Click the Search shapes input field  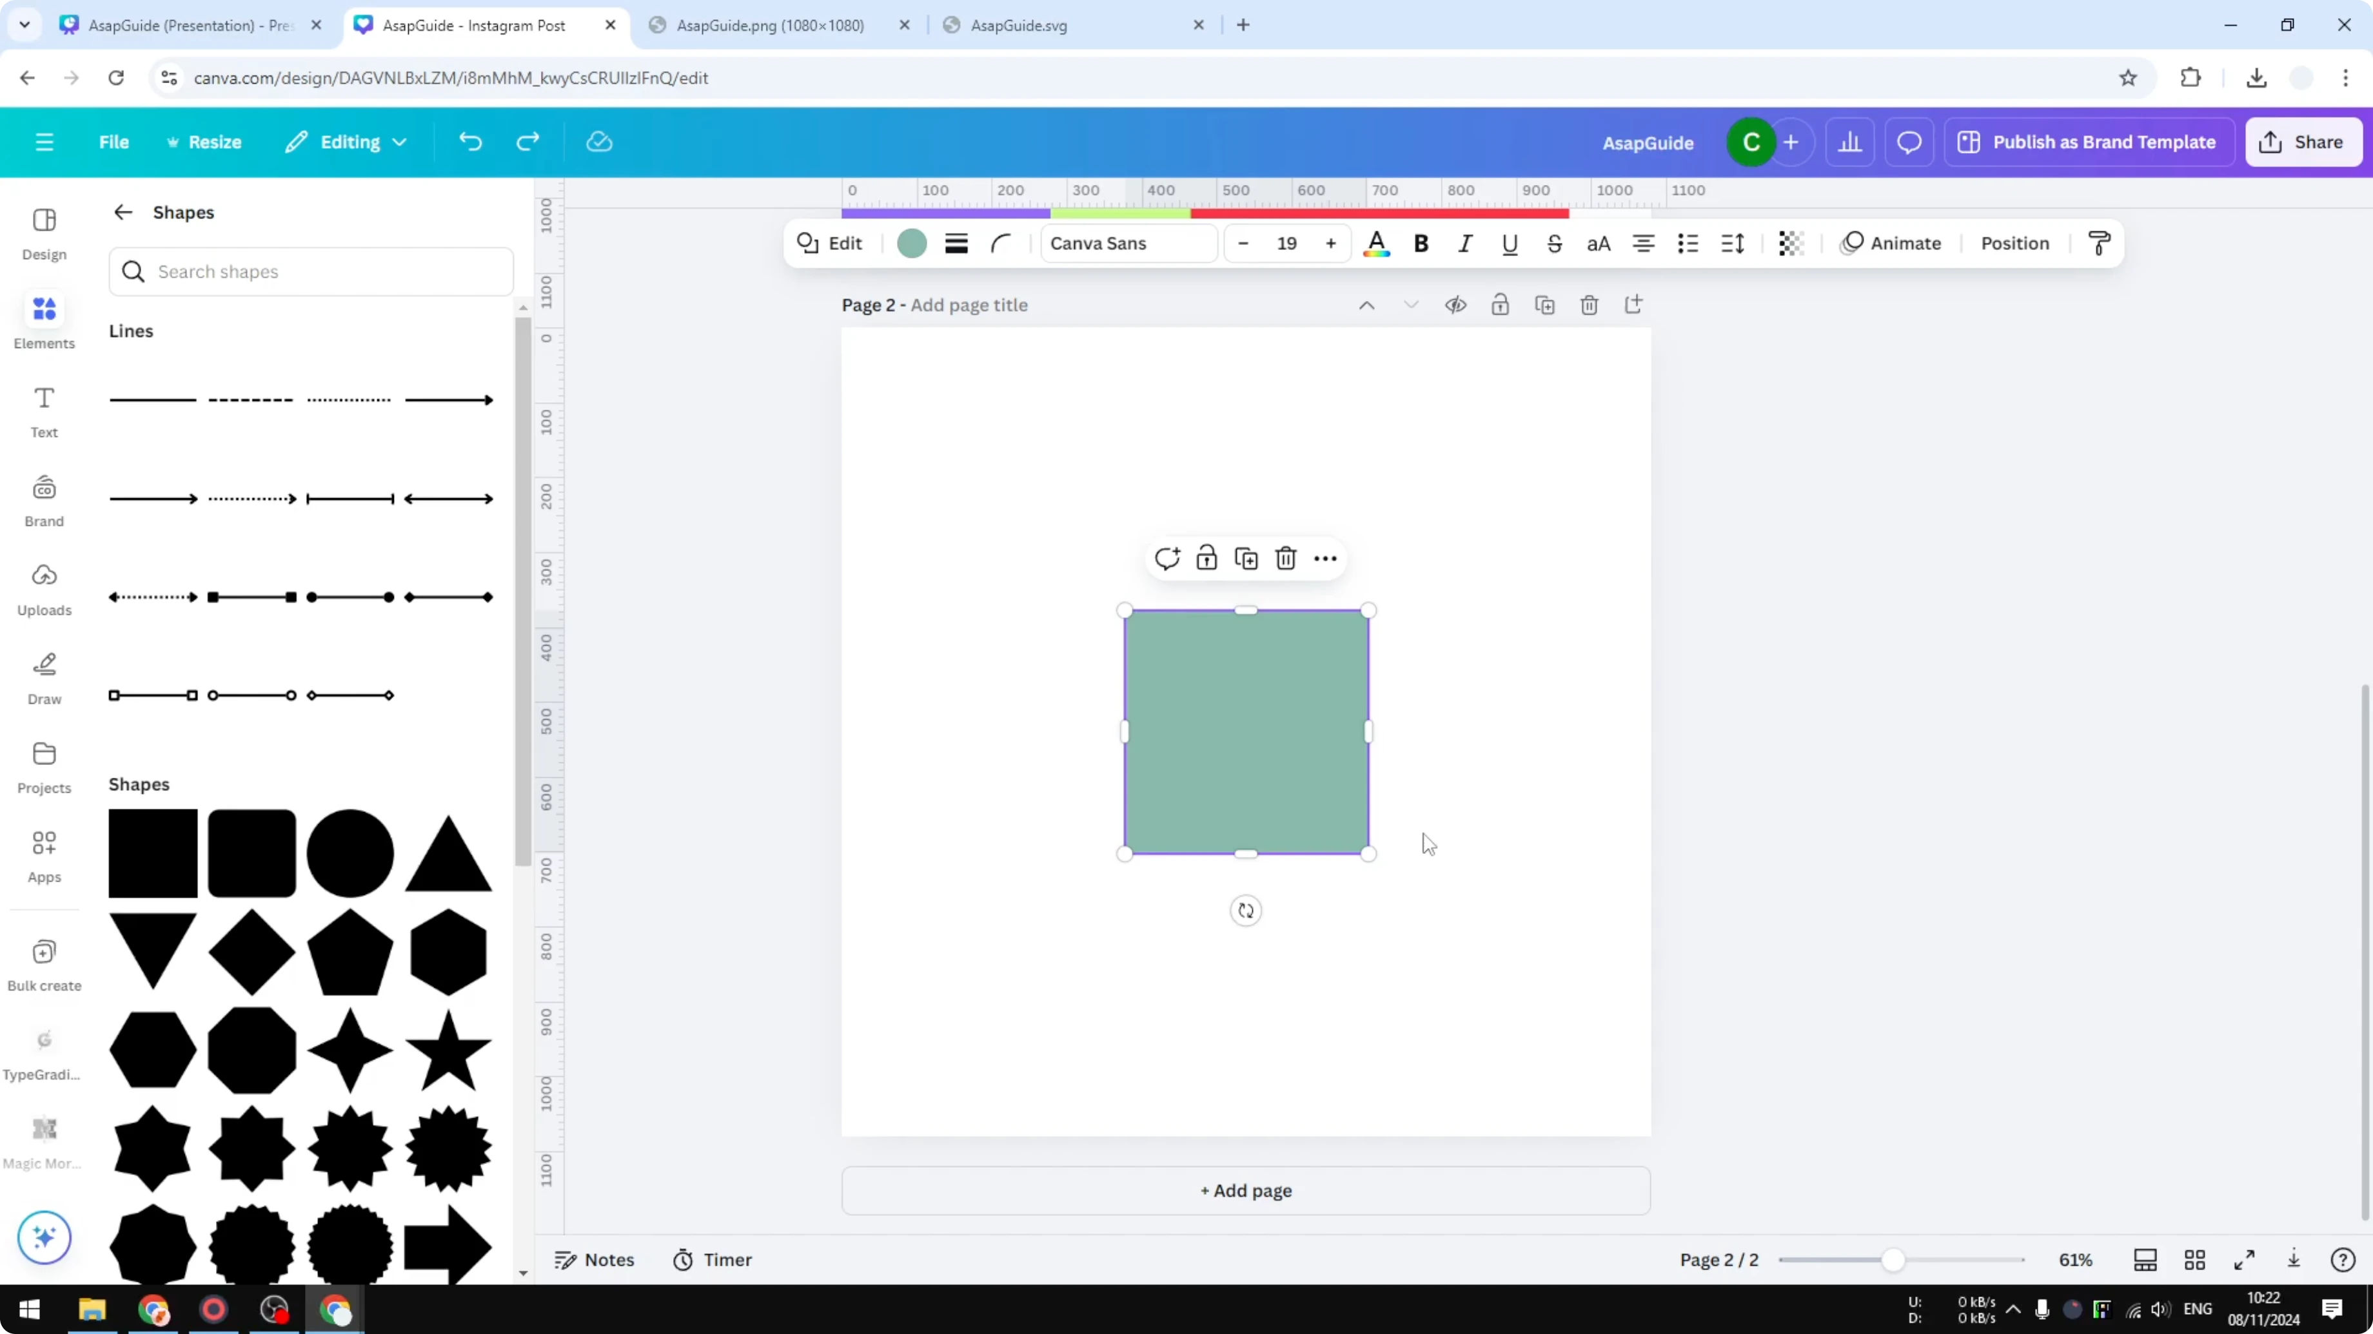pos(310,271)
